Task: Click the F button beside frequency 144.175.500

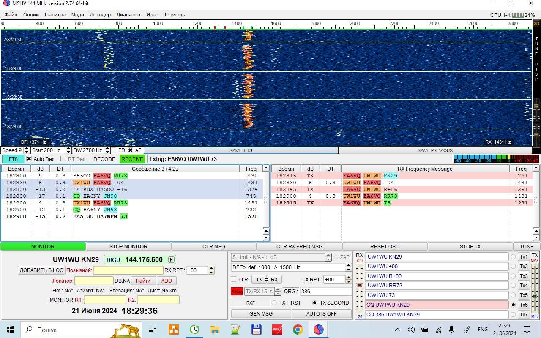Action: pyautogui.click(x=171, y=259)
